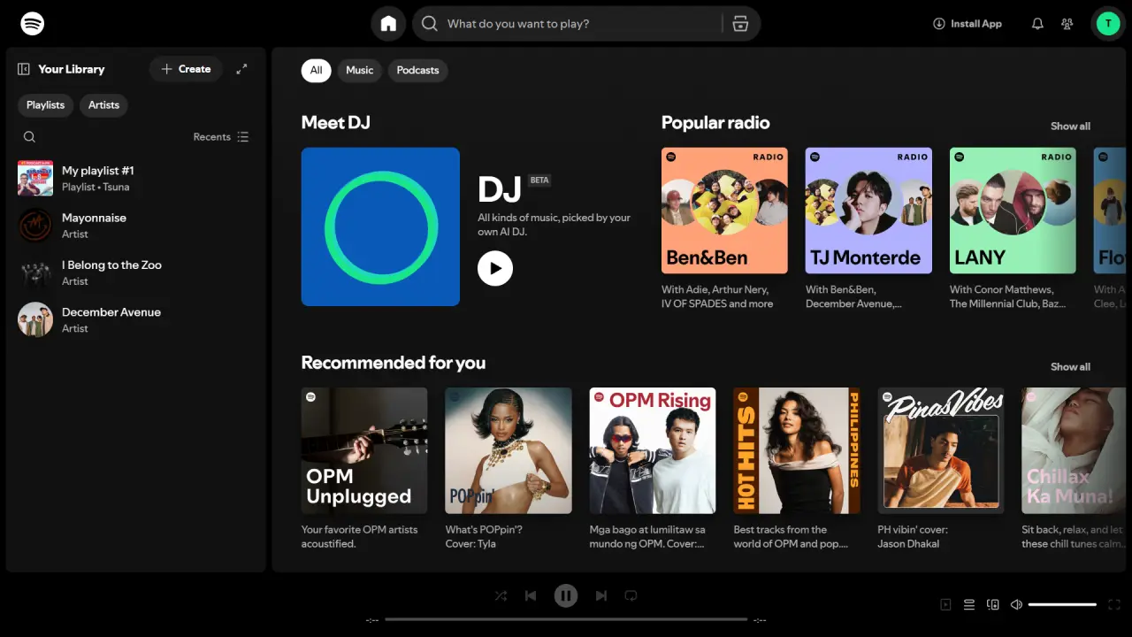
Task: Skip to the next track
Action: click(601, 595)
